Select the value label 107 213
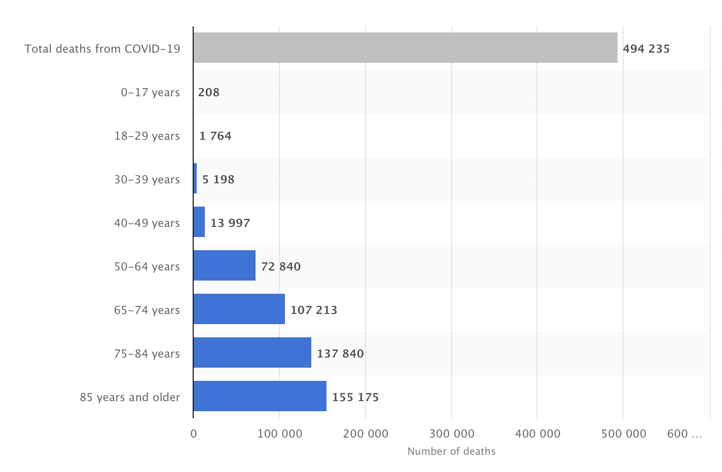The height and width of the screenshot is (472, 722). coord(314,310)
